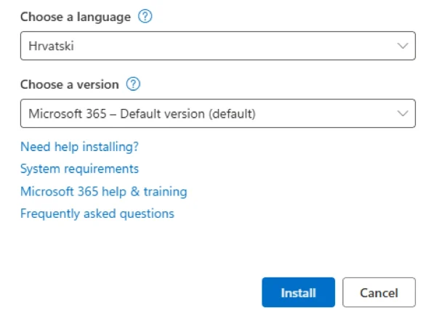The image size is (436, 321).
Task: Visit Microsoft 365 help & training link
Action: pyautogui.click(x=104, y=191)
